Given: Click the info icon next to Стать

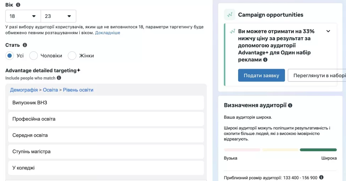Looking at the screenshot, I should (x=25, y=45).
